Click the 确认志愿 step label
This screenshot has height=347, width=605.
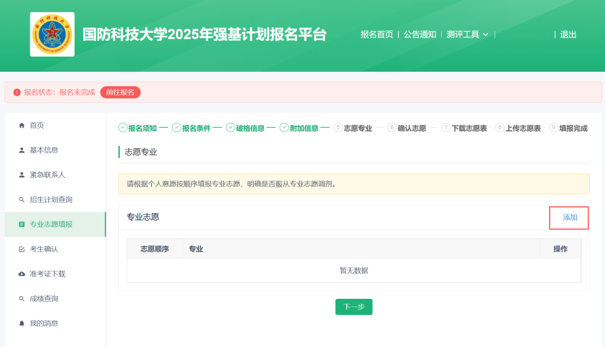(x=412, y=128)
